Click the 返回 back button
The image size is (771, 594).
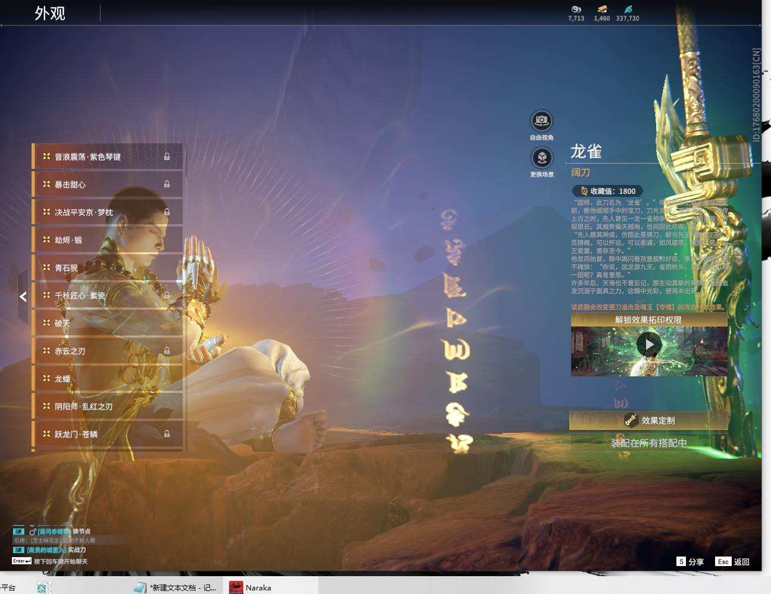733,561
